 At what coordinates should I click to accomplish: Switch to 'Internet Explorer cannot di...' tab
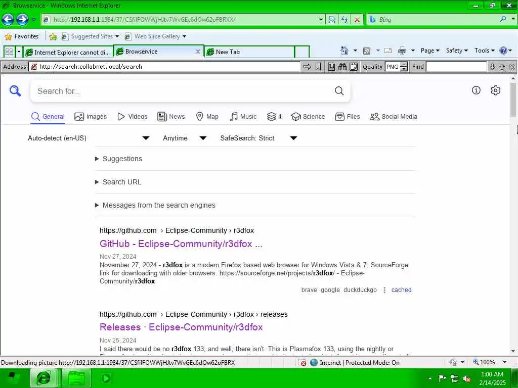click(68, 52)
